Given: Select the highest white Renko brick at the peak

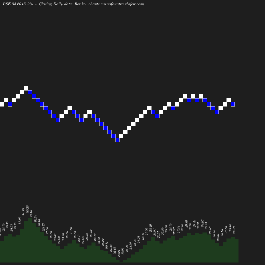Looking at the screenshot, I should (26, 88).
